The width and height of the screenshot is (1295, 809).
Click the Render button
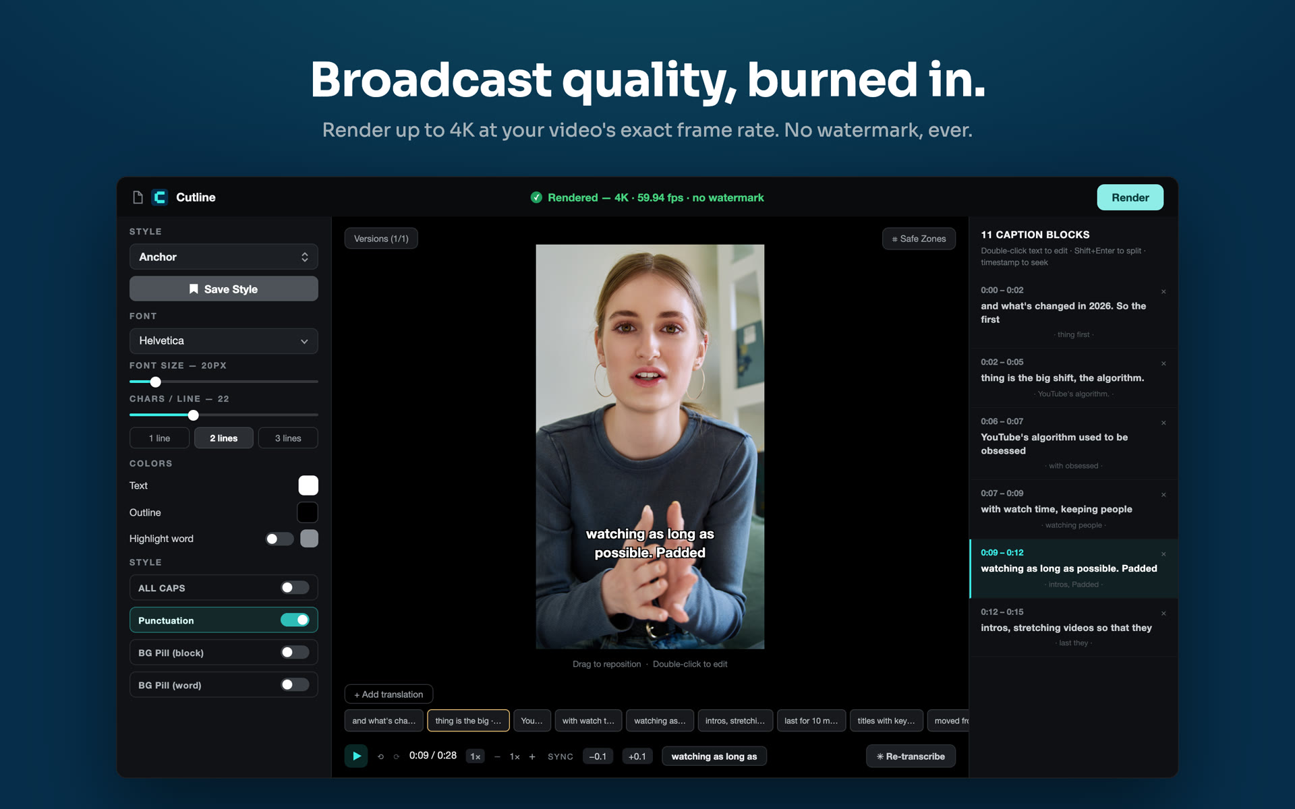(1130, 198)
